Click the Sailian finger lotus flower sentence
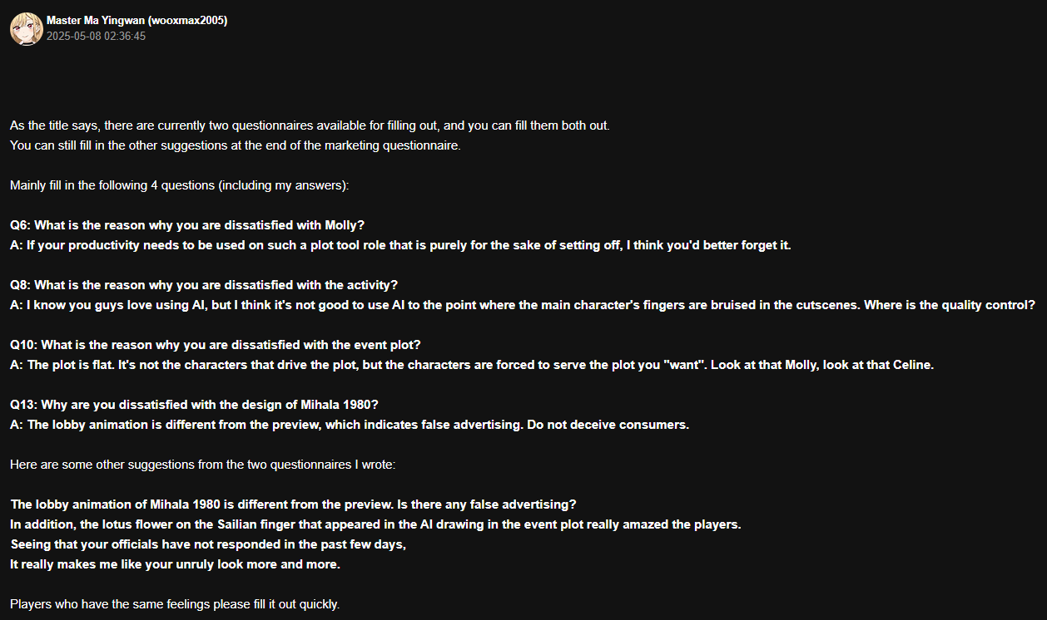Image resolution: width=1047 pixels, height=620 pixels. pos(375,524)
